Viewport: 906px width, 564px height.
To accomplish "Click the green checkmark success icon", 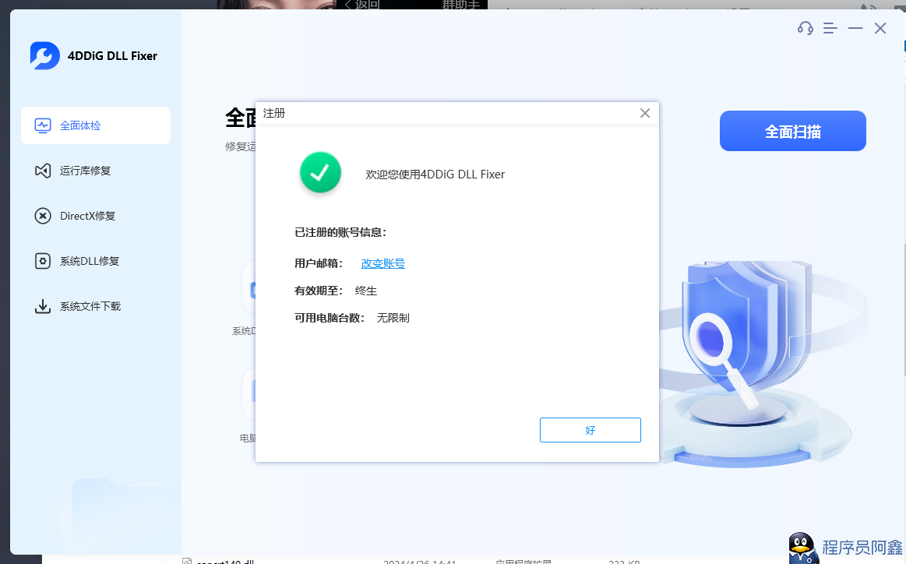I will [x=320, y=172].
